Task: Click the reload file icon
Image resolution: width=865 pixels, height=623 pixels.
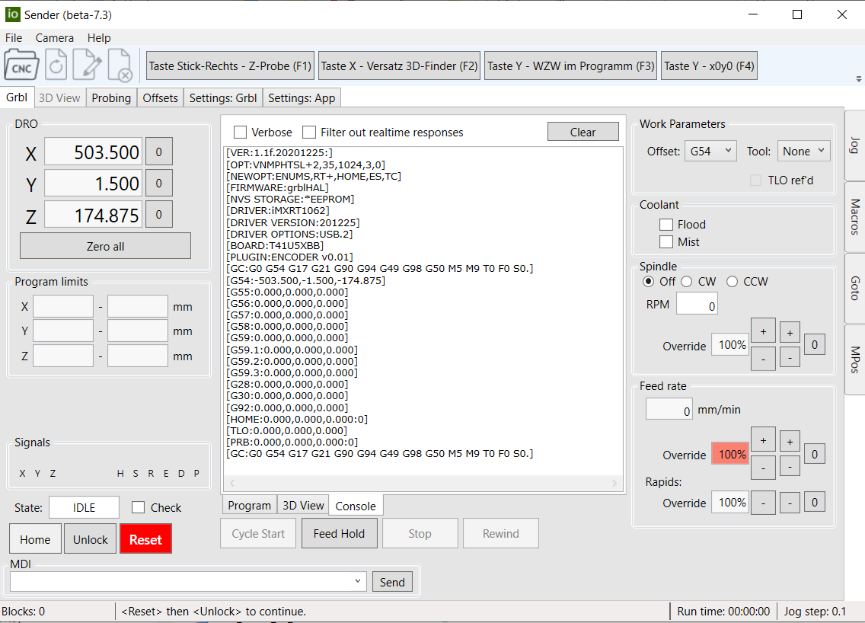Action: tap(56, 65)
